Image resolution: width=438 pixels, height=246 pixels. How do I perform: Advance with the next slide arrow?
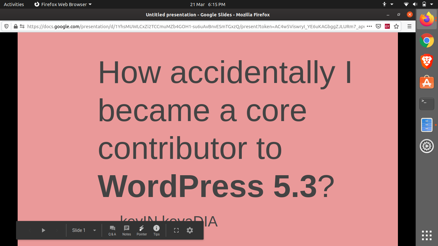point(57,230)
